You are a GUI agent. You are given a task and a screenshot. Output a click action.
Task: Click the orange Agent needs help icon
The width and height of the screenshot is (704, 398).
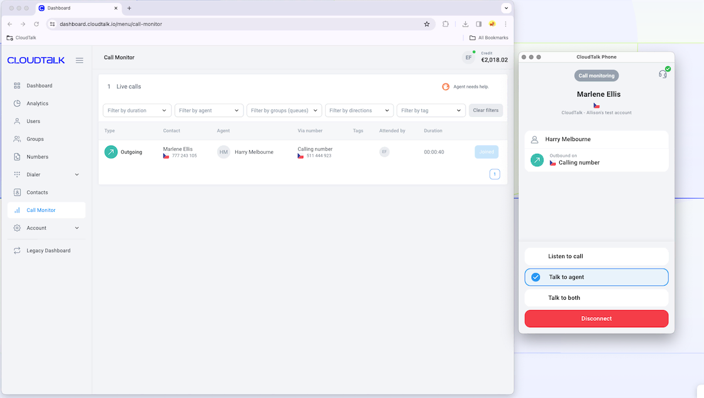(445, 87)
